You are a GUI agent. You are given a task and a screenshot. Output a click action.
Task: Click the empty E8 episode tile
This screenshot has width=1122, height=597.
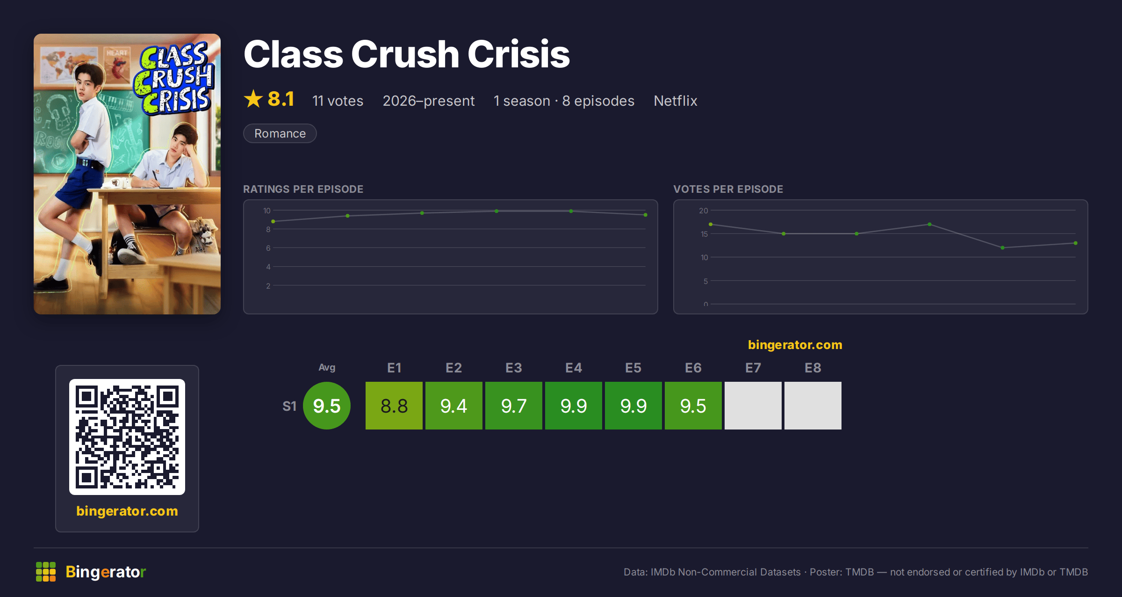pos(813,406)
